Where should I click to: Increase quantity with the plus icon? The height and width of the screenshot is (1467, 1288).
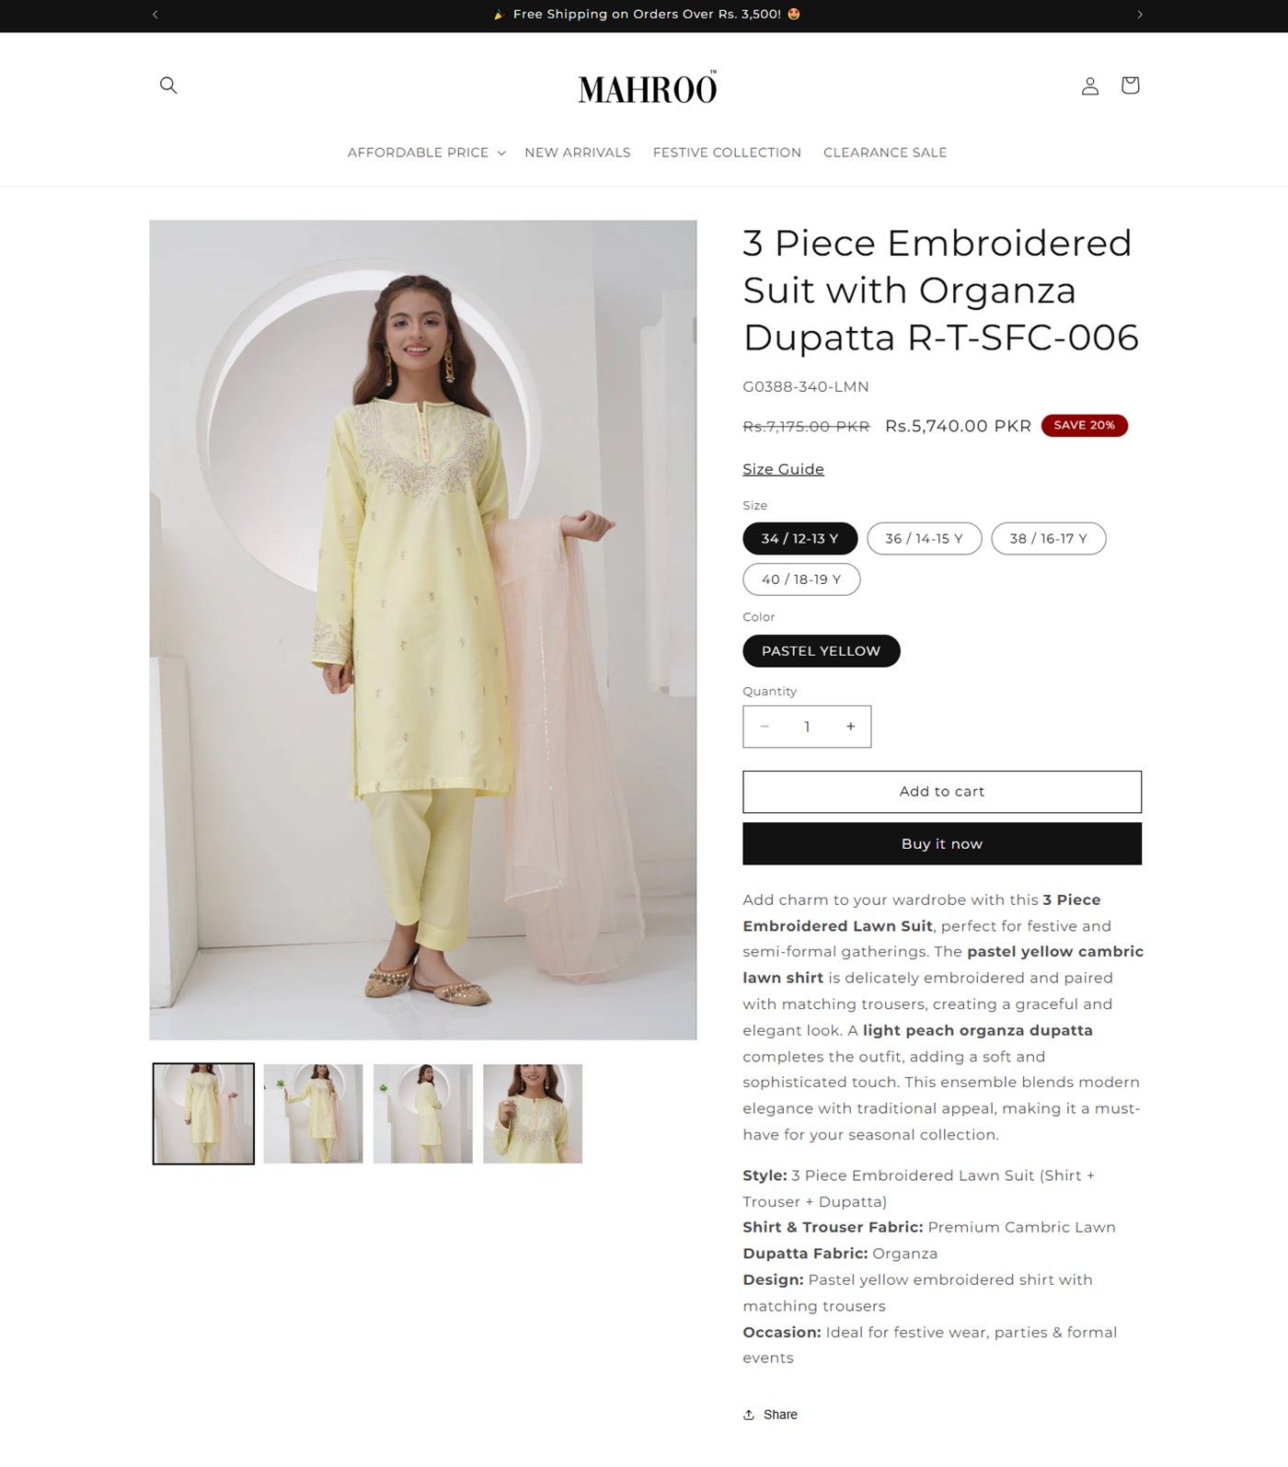pyautogui.click(x=851, y=727)
